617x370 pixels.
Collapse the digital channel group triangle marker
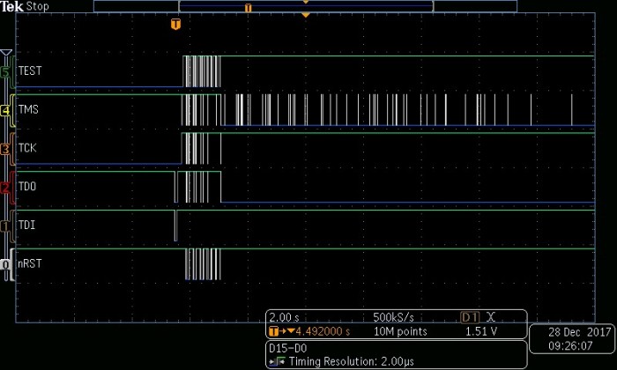click(x=7, y=52)
